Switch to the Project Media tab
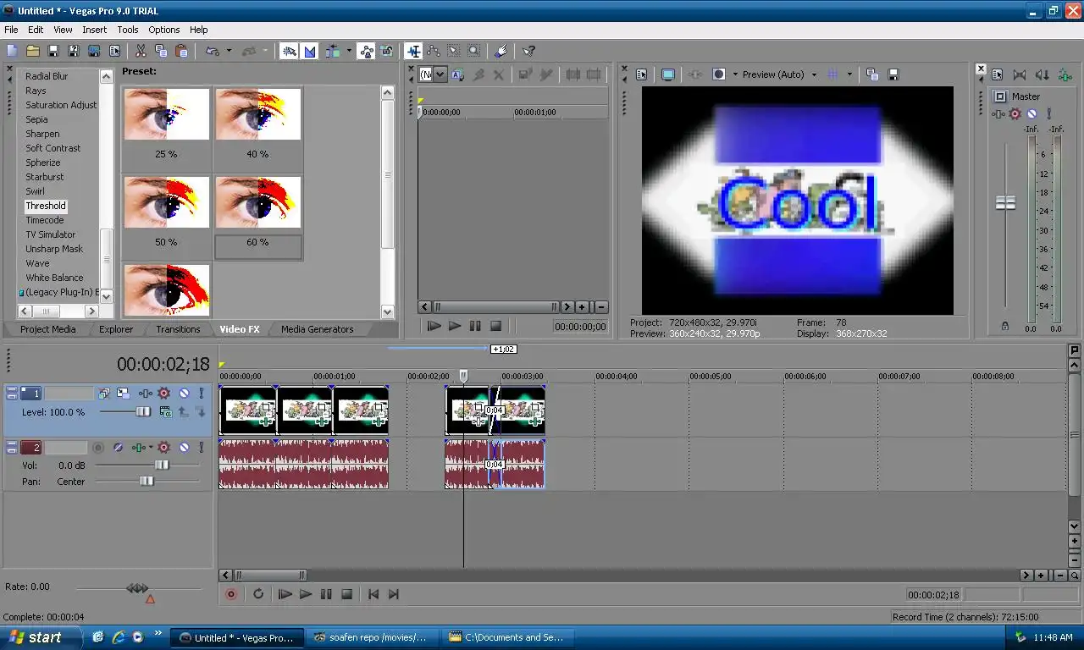 click(47, 329)
